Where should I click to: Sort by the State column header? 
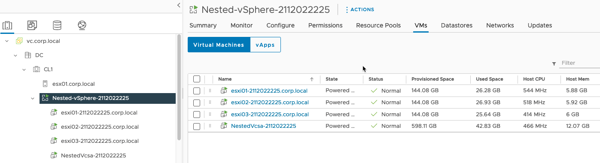click(x=332, y=79)
